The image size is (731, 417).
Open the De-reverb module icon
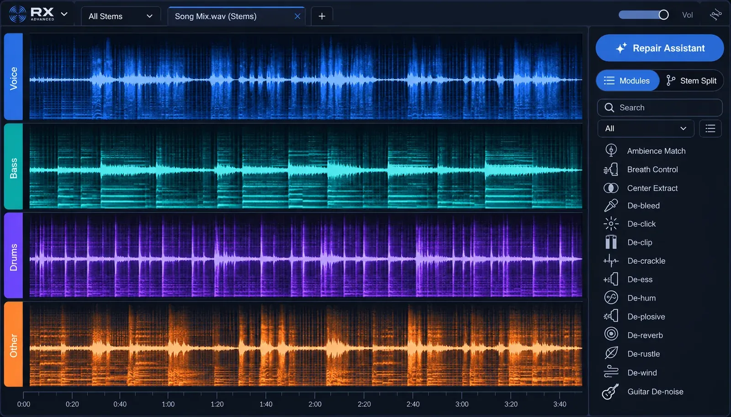(x=611, y=334)
